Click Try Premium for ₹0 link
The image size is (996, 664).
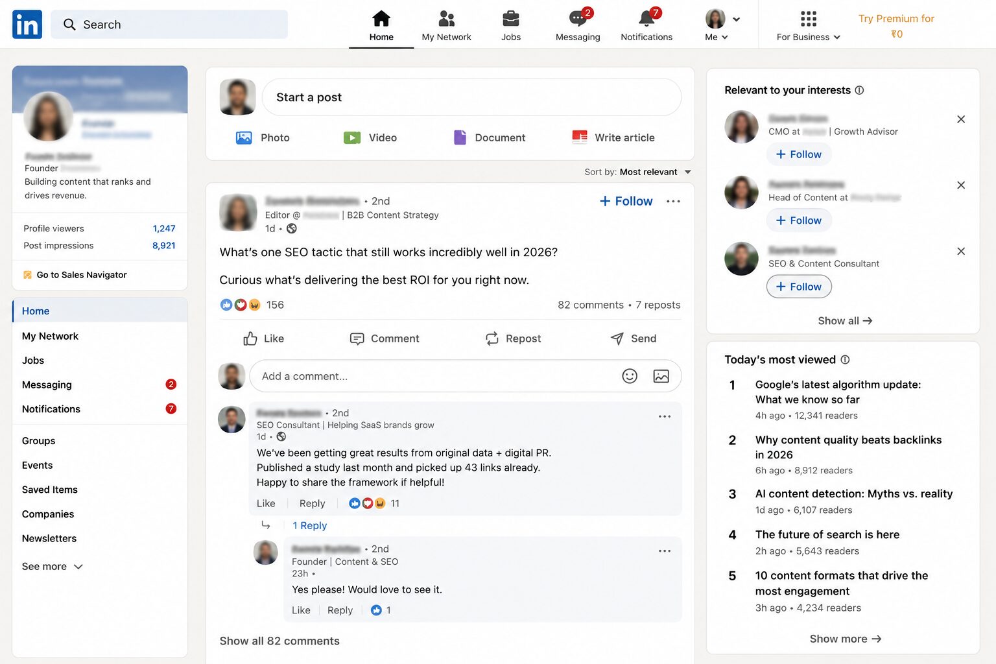(x=896, y=26)
